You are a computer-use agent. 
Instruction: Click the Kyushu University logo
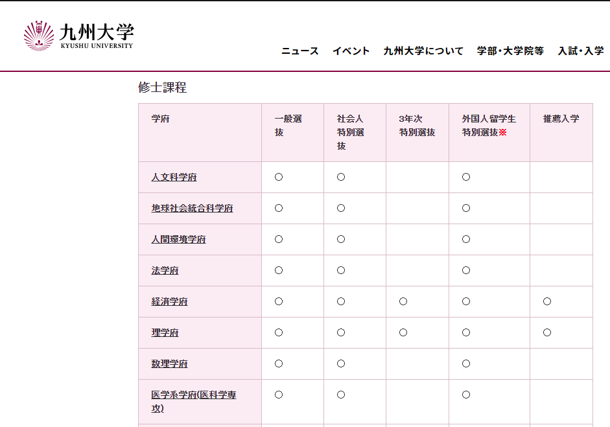78,36
